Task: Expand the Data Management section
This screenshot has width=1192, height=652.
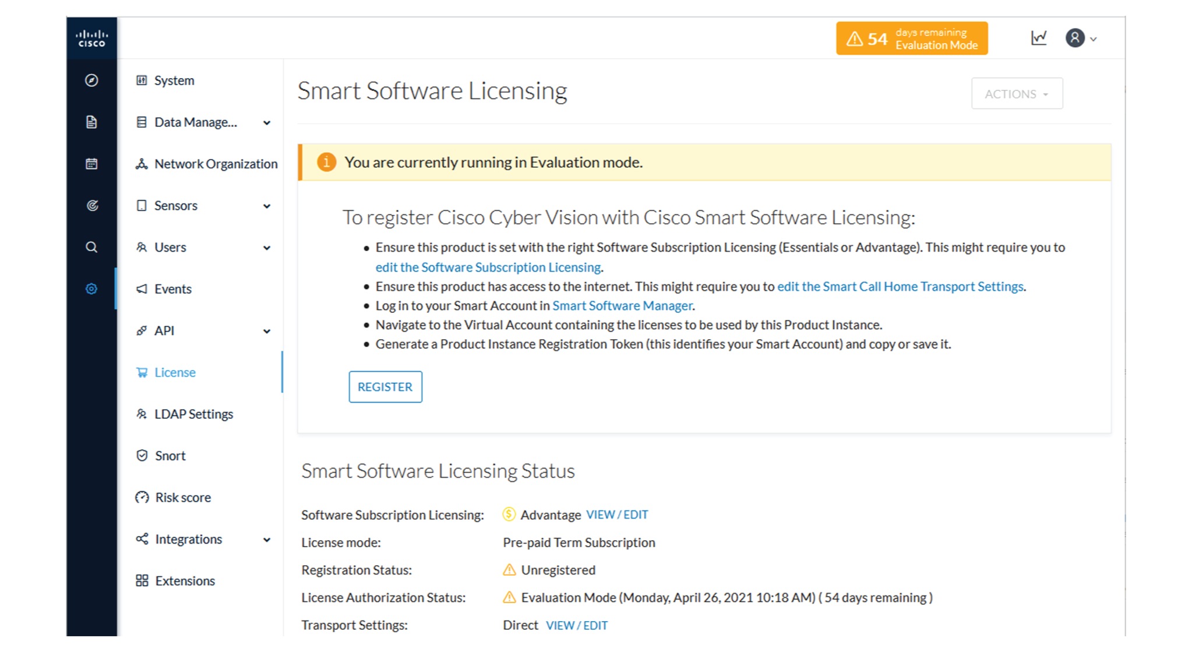Action: [267, 122]
